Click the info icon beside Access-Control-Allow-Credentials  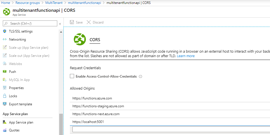tap(141, 76)
